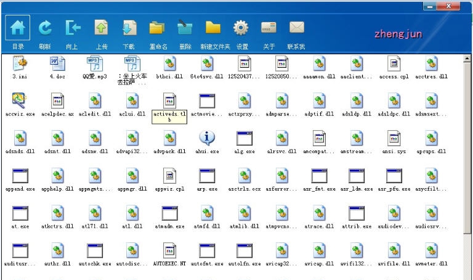
Task: Click the 删除 delete icon
Action: coord(185,28)
